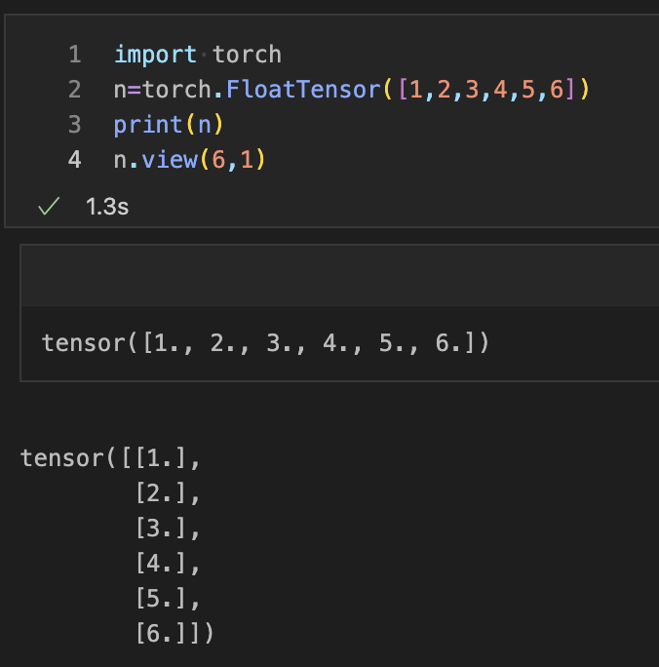The image size is (659, 667).
Task: Click the green execution success checkmark
Action: coord(48,207)
